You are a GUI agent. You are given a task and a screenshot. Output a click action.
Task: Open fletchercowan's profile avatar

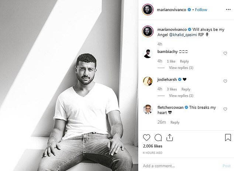(148, 109)
